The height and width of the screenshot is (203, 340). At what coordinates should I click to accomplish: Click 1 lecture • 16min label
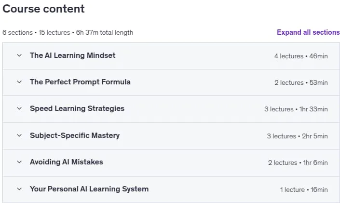tap(304, 190)
